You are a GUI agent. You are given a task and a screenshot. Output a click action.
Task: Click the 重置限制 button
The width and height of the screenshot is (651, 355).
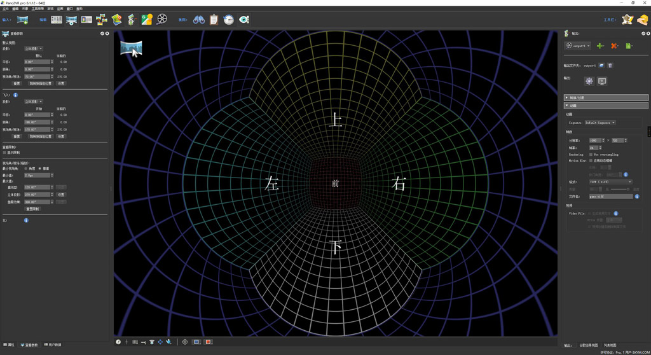32,209
